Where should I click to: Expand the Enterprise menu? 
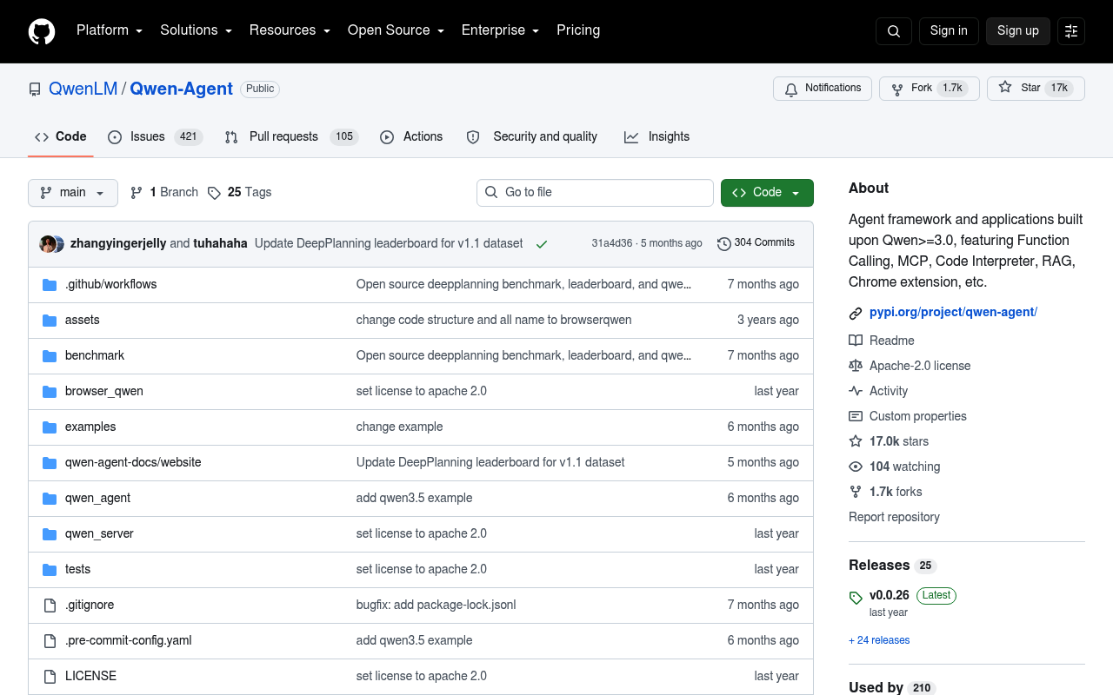coord(500,30)
